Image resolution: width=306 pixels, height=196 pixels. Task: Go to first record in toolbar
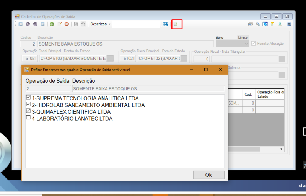click(21, 24)
